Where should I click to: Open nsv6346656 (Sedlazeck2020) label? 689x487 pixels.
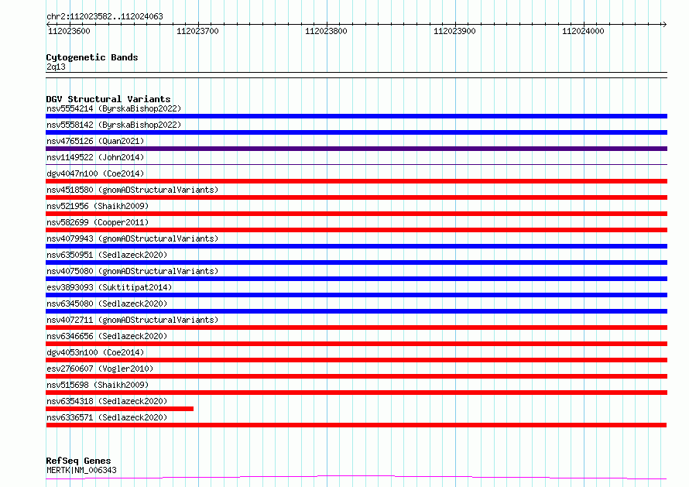[107, 336]
